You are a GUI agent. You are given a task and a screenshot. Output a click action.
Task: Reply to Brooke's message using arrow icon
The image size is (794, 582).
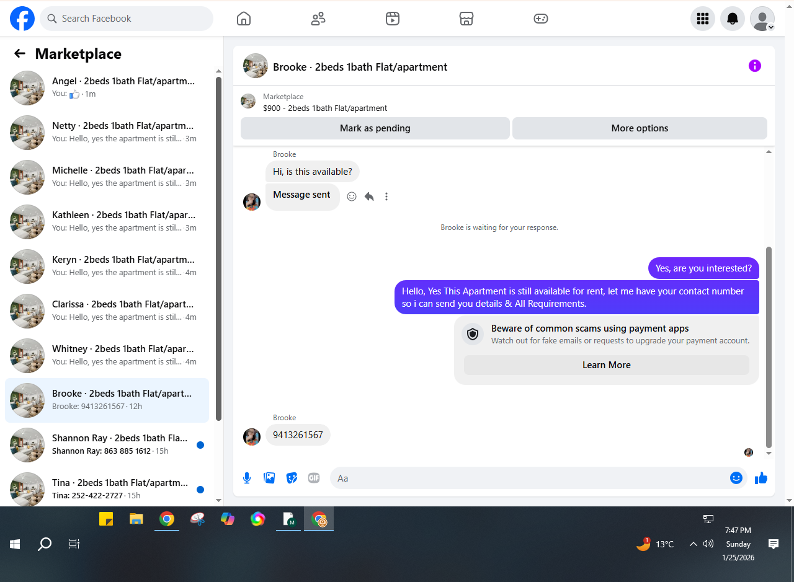pyautogui.click(x=369, y=196)
